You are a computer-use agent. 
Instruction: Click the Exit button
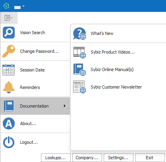click(x=150, y=158)
